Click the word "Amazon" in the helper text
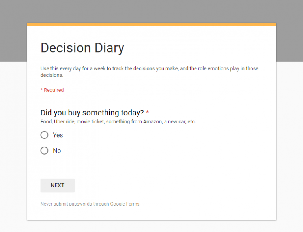303x232 pixels. click(x=152, y=122)
